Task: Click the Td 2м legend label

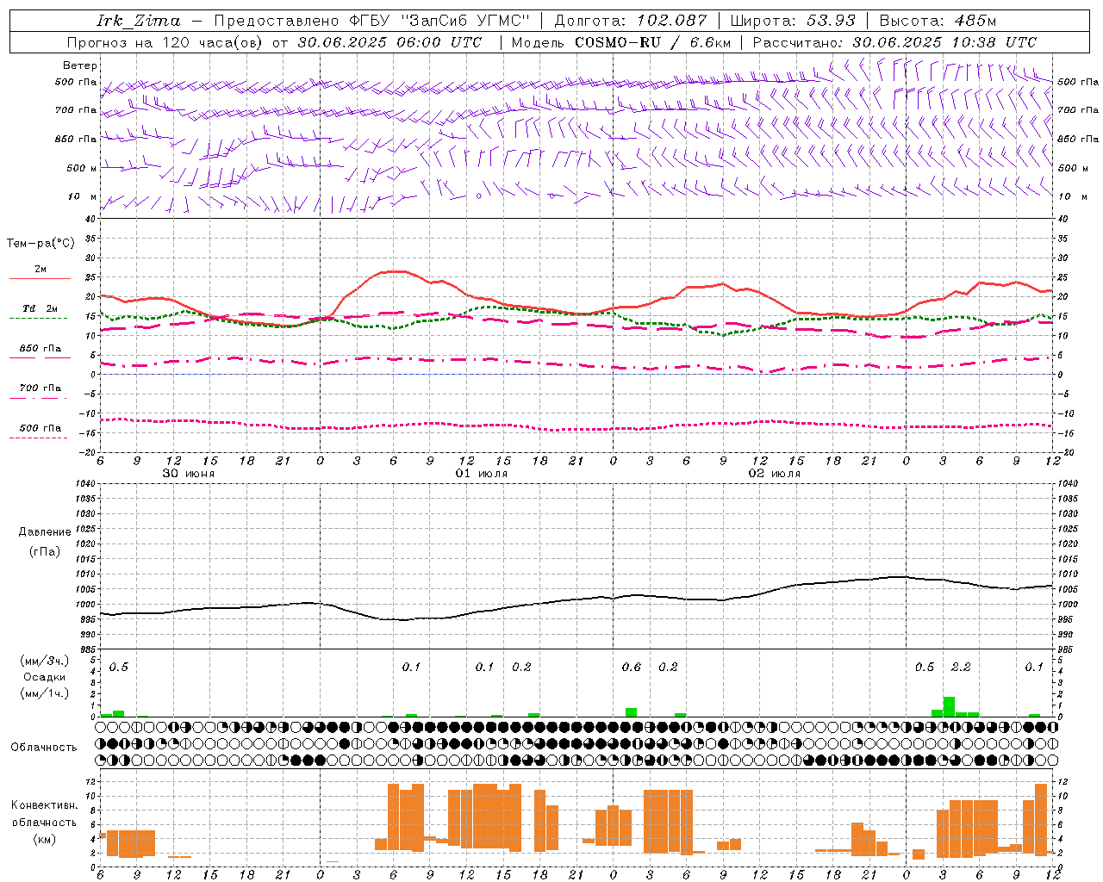Action: click(x=41, y=308)
